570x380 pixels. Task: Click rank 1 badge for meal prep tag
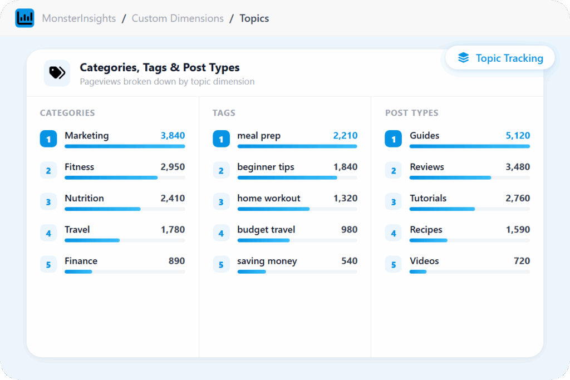(x=221, y=139)
